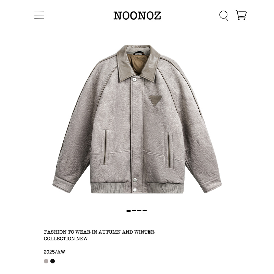Select the first carousel slide indicator
The image size is (274, 274).
[x=128, y=211]
